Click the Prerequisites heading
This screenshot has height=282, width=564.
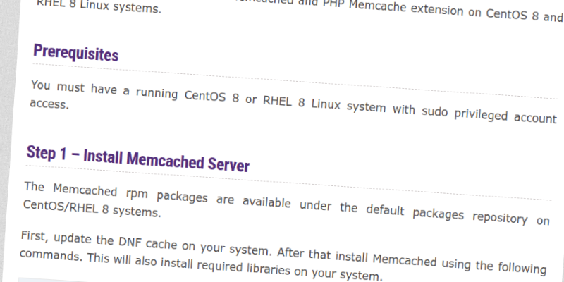(x=75, y=53)
